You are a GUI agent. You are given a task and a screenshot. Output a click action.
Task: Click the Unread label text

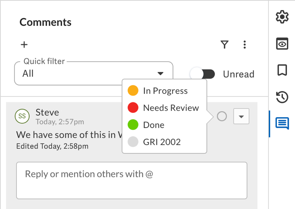pyautogui.click(x=239, y=74)
